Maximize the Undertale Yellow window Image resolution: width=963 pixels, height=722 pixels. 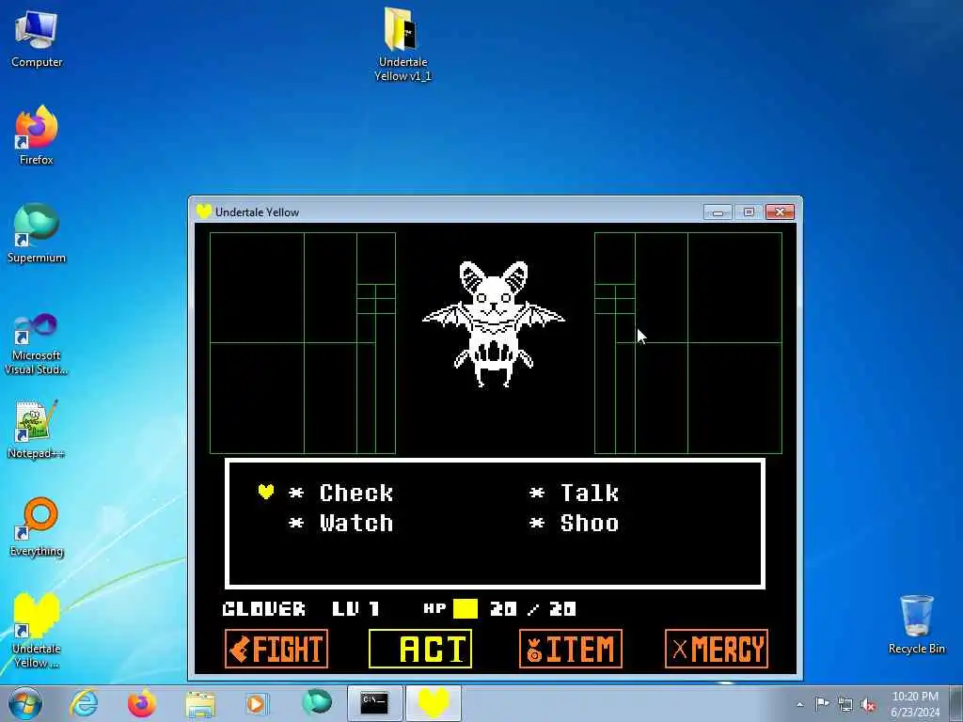point(748,212)
